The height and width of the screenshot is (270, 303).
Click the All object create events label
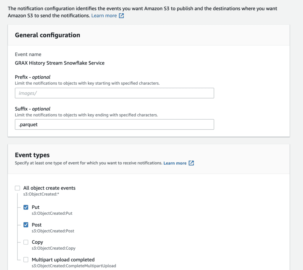(49, 188)
